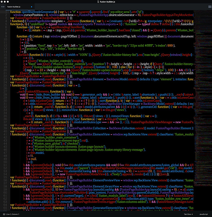
Task: Click the document icon in the title bar
Action: [x=98, y=2]
